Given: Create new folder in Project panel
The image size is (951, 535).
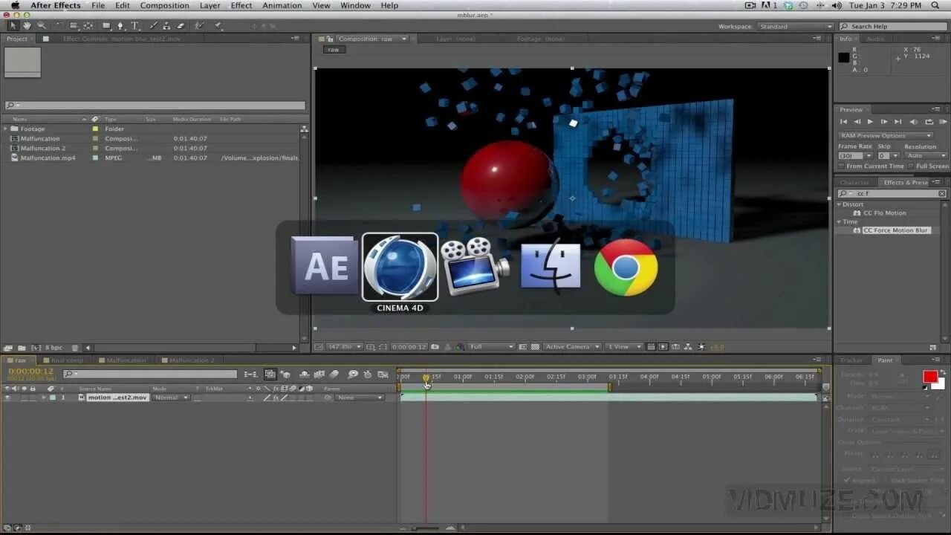Looking at the screenshot, I should tap(21, 347).
